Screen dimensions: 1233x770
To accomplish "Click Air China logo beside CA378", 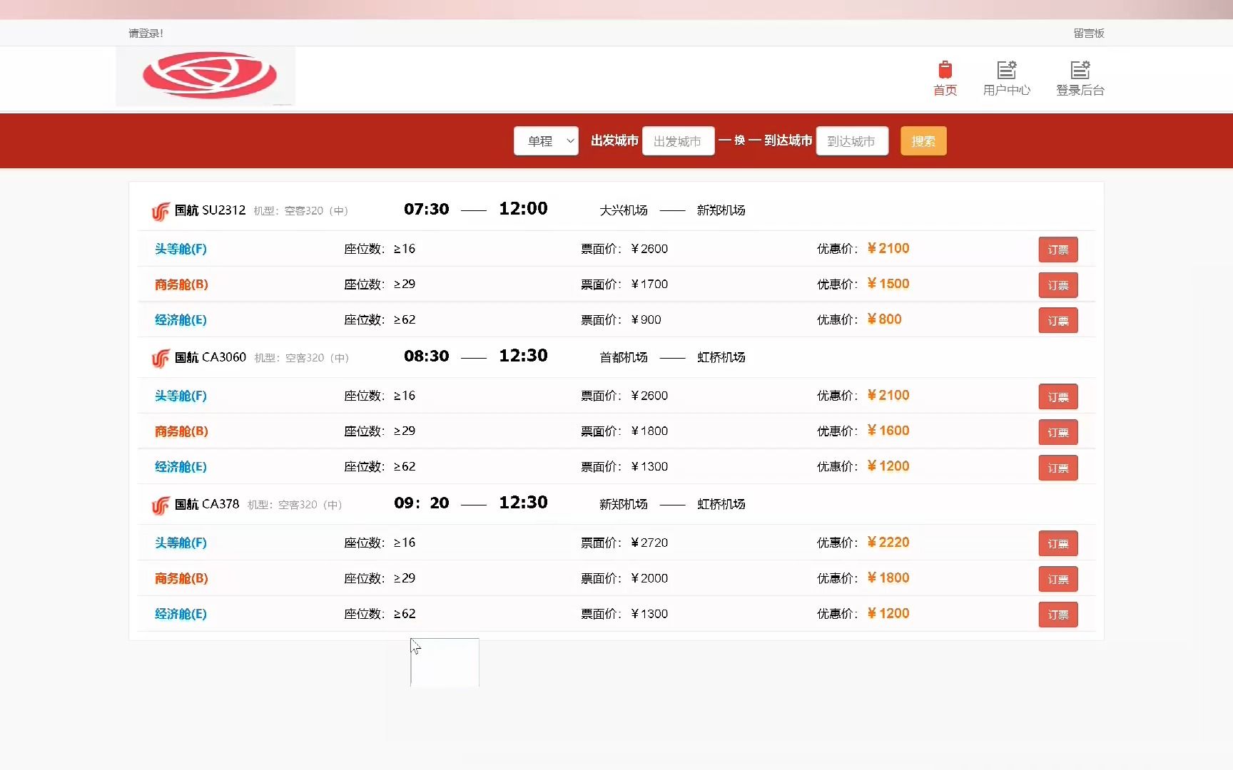I will coord(161,505).
